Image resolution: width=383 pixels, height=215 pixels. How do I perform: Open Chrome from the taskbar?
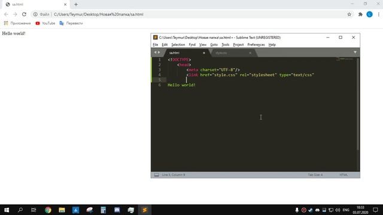[48, 210]
